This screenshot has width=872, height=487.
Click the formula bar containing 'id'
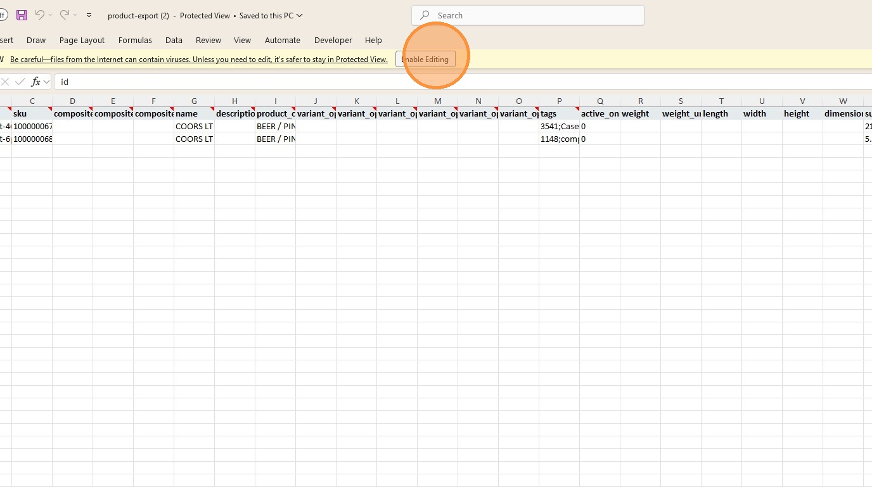coord(463,82)
